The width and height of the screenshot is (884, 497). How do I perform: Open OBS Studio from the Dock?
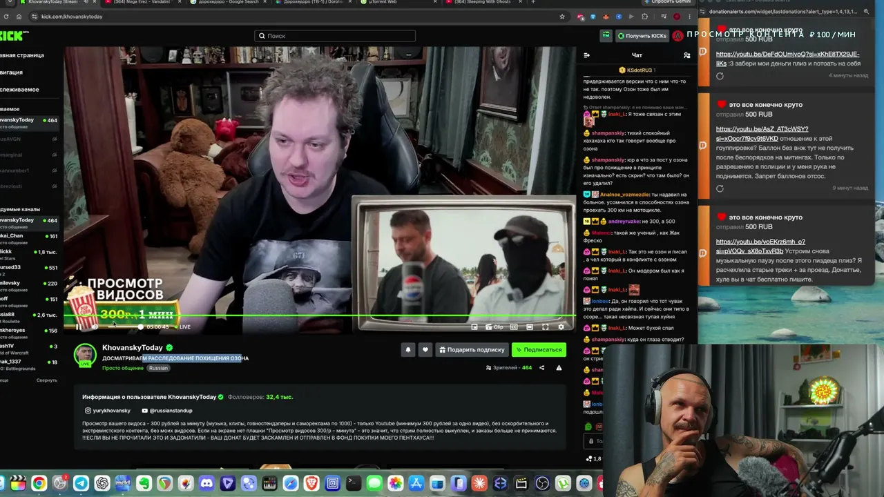(542, 483)
